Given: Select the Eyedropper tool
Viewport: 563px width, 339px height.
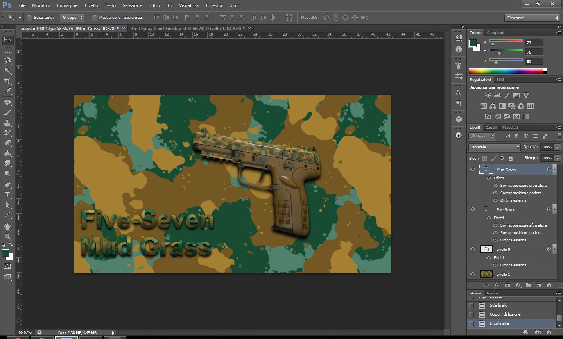Looking at the screenshot, I should [7, 91].
